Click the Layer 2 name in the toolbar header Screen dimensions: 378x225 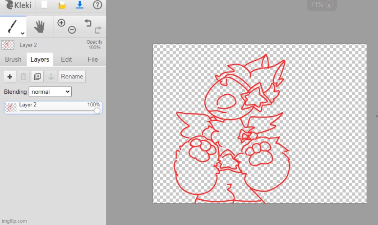pos(28,45)
